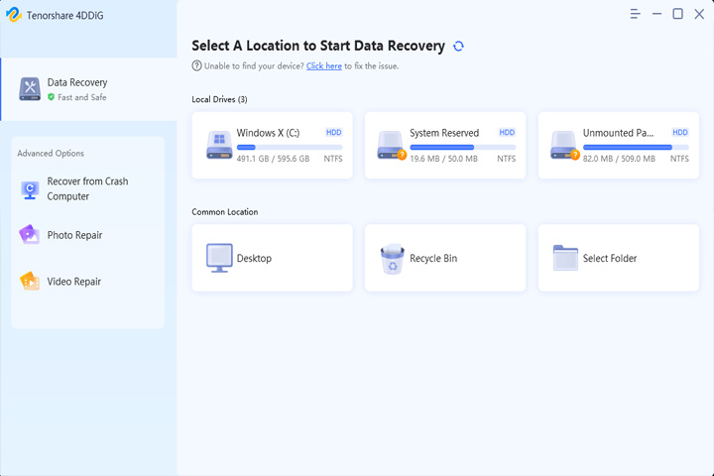Follow the 'Click here' link
The width and height of the screenshot is (714, 476).
click(323, 66)
